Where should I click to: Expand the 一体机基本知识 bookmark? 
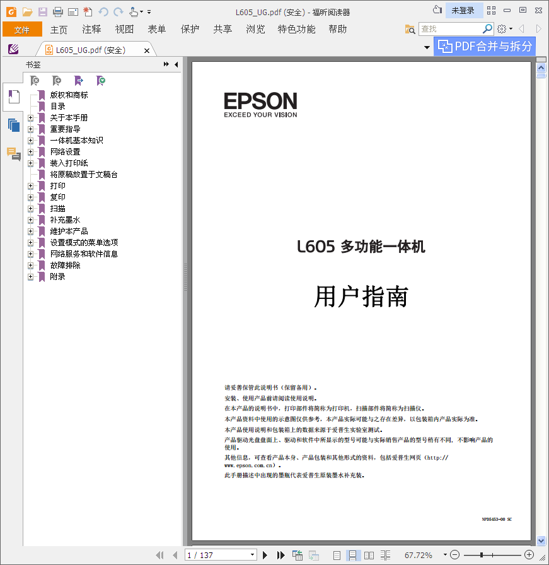(31, 141)
